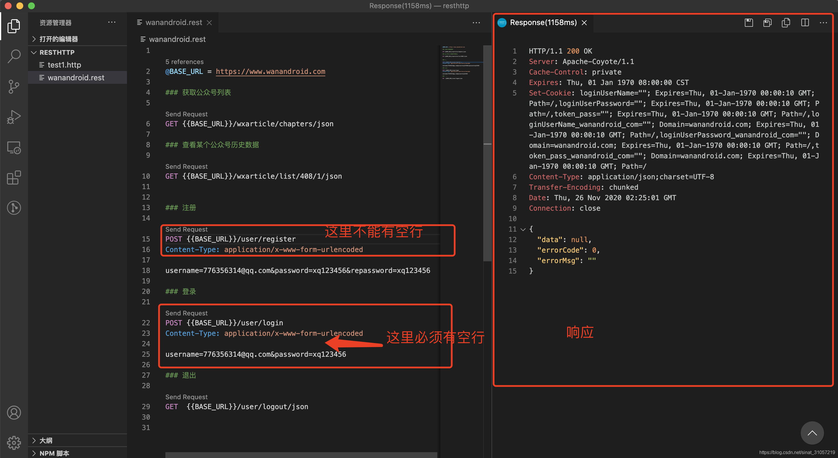
Task: Click the REST client icon on response tab
Action: click(x=502, y=22)
